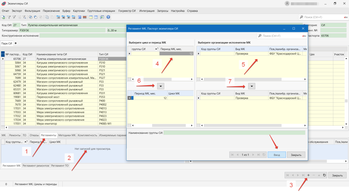
Task: Click the funnel icon with the letter A
Action: 24,17
